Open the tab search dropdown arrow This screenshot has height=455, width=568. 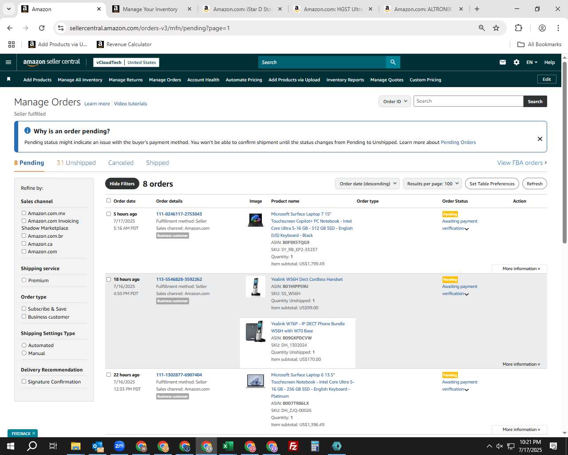(x=8, y=9)
